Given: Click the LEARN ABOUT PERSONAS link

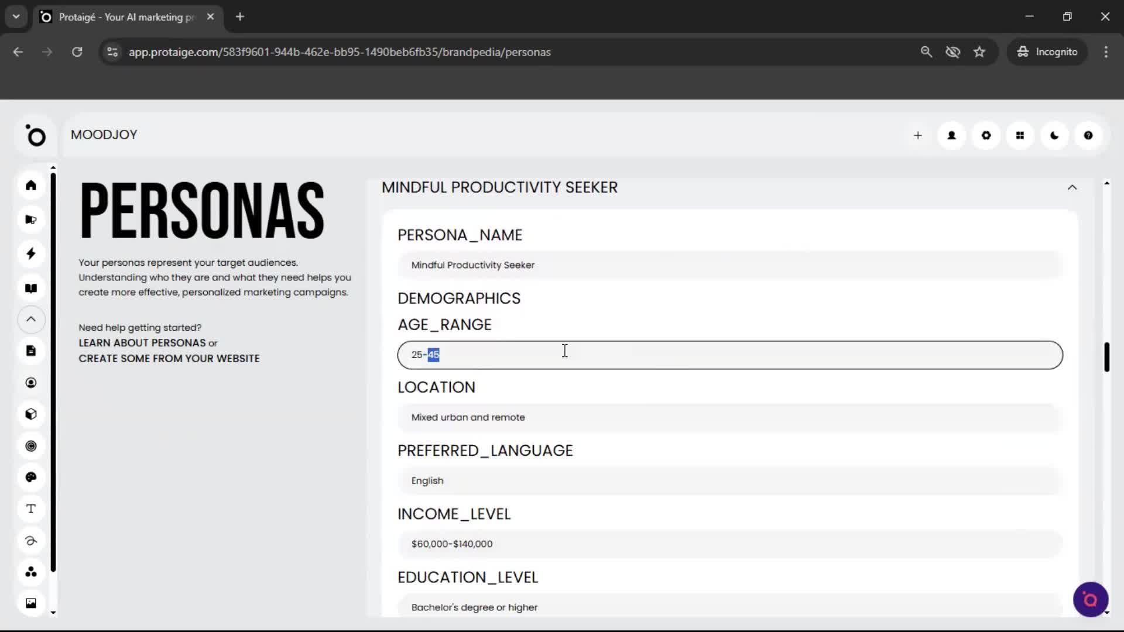Looking at the screenshot, I should tap(140, 343).
